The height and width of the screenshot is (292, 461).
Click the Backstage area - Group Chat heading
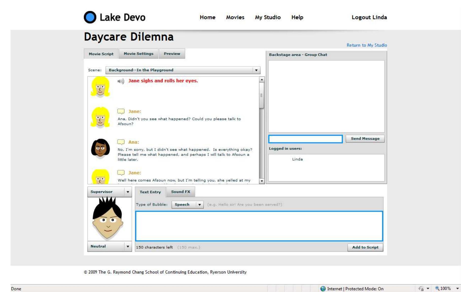(x=298, y=55)
